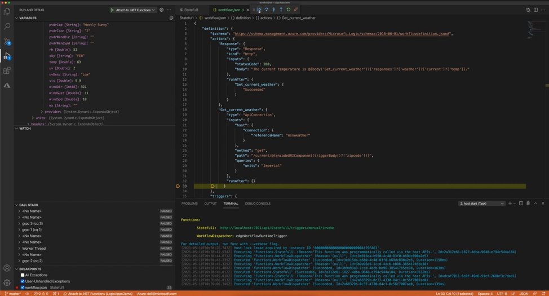
Task: Open launch.json via gear icon
Action: [161, 10]
